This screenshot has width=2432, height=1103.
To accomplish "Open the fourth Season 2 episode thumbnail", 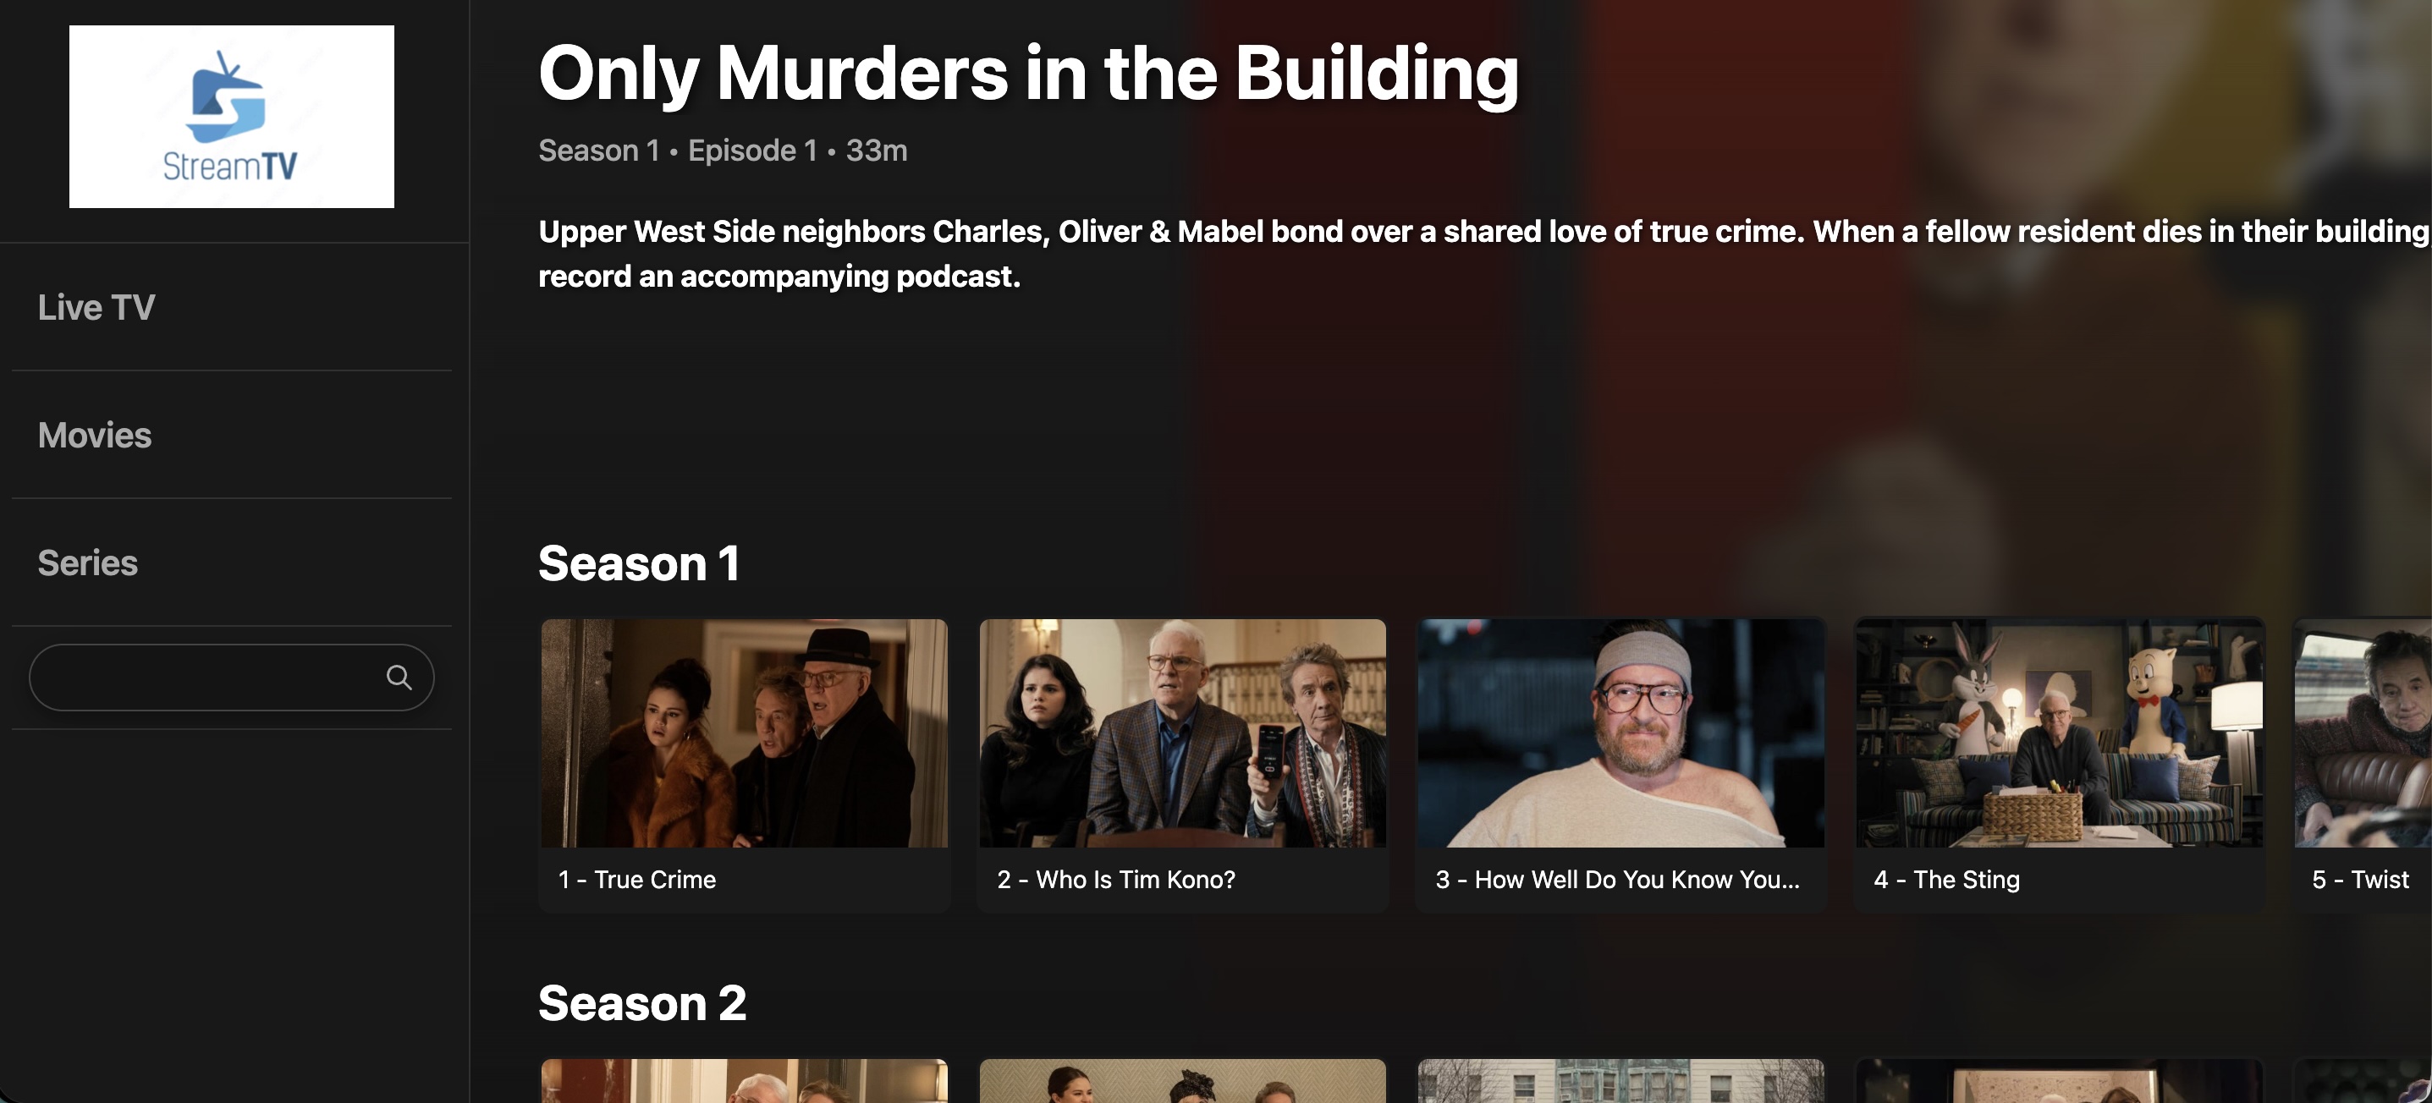I will (x=2059, y=1080).
